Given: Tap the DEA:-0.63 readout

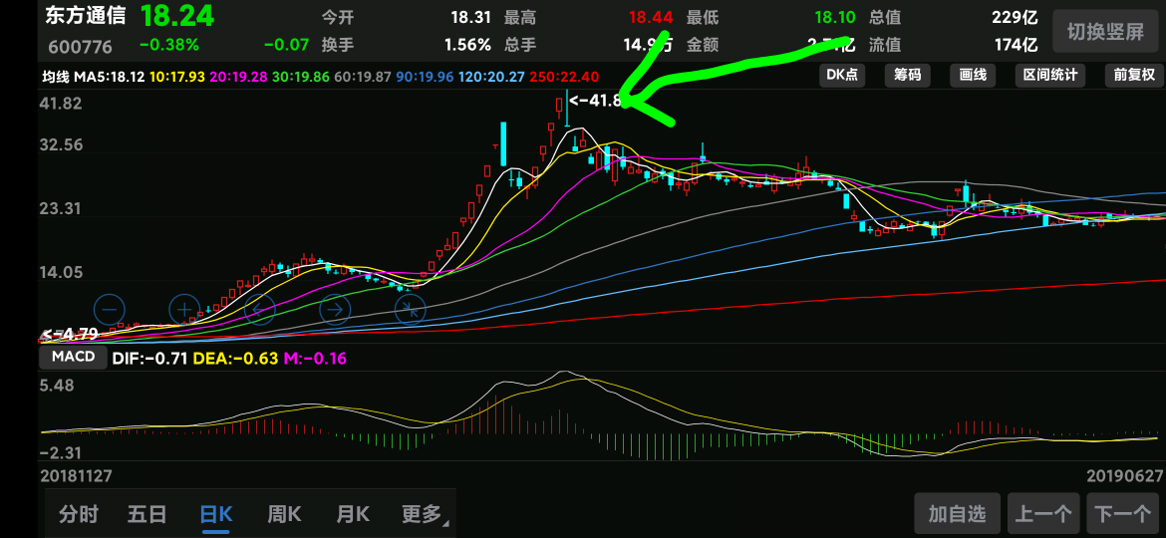Looking at the screenshot, I should coord(236,359).
